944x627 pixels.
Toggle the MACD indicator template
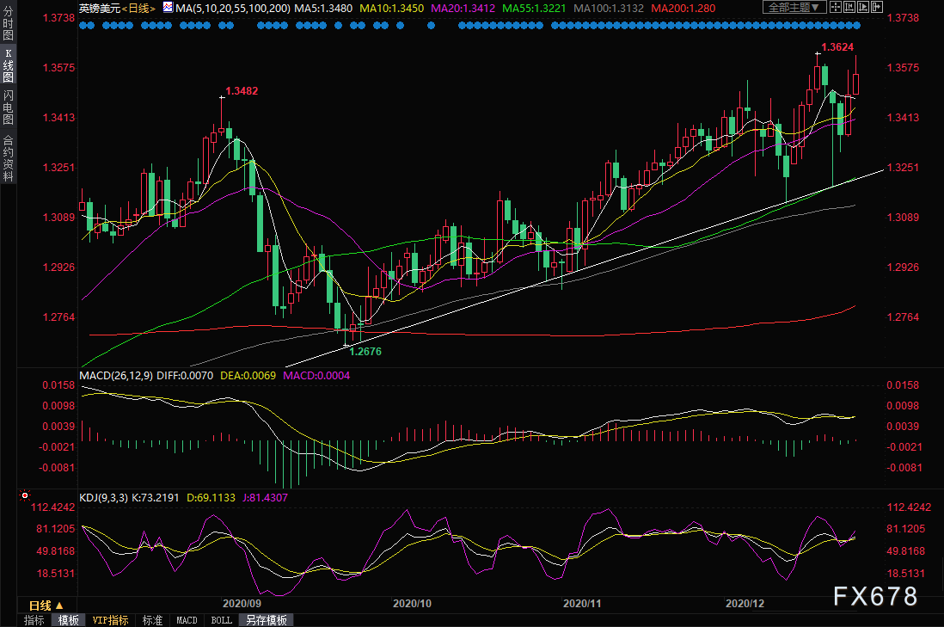coord(187,620)
